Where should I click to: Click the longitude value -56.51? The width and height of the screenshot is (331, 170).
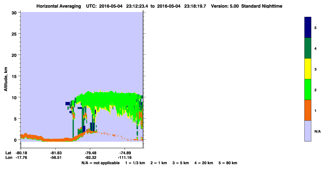pyautogui.click(x=56, y=158)
